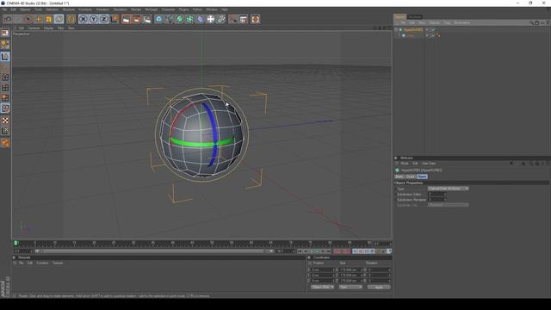Click the orange icon at left palette bottom
551x310 pixels.
tap(5, 143)
